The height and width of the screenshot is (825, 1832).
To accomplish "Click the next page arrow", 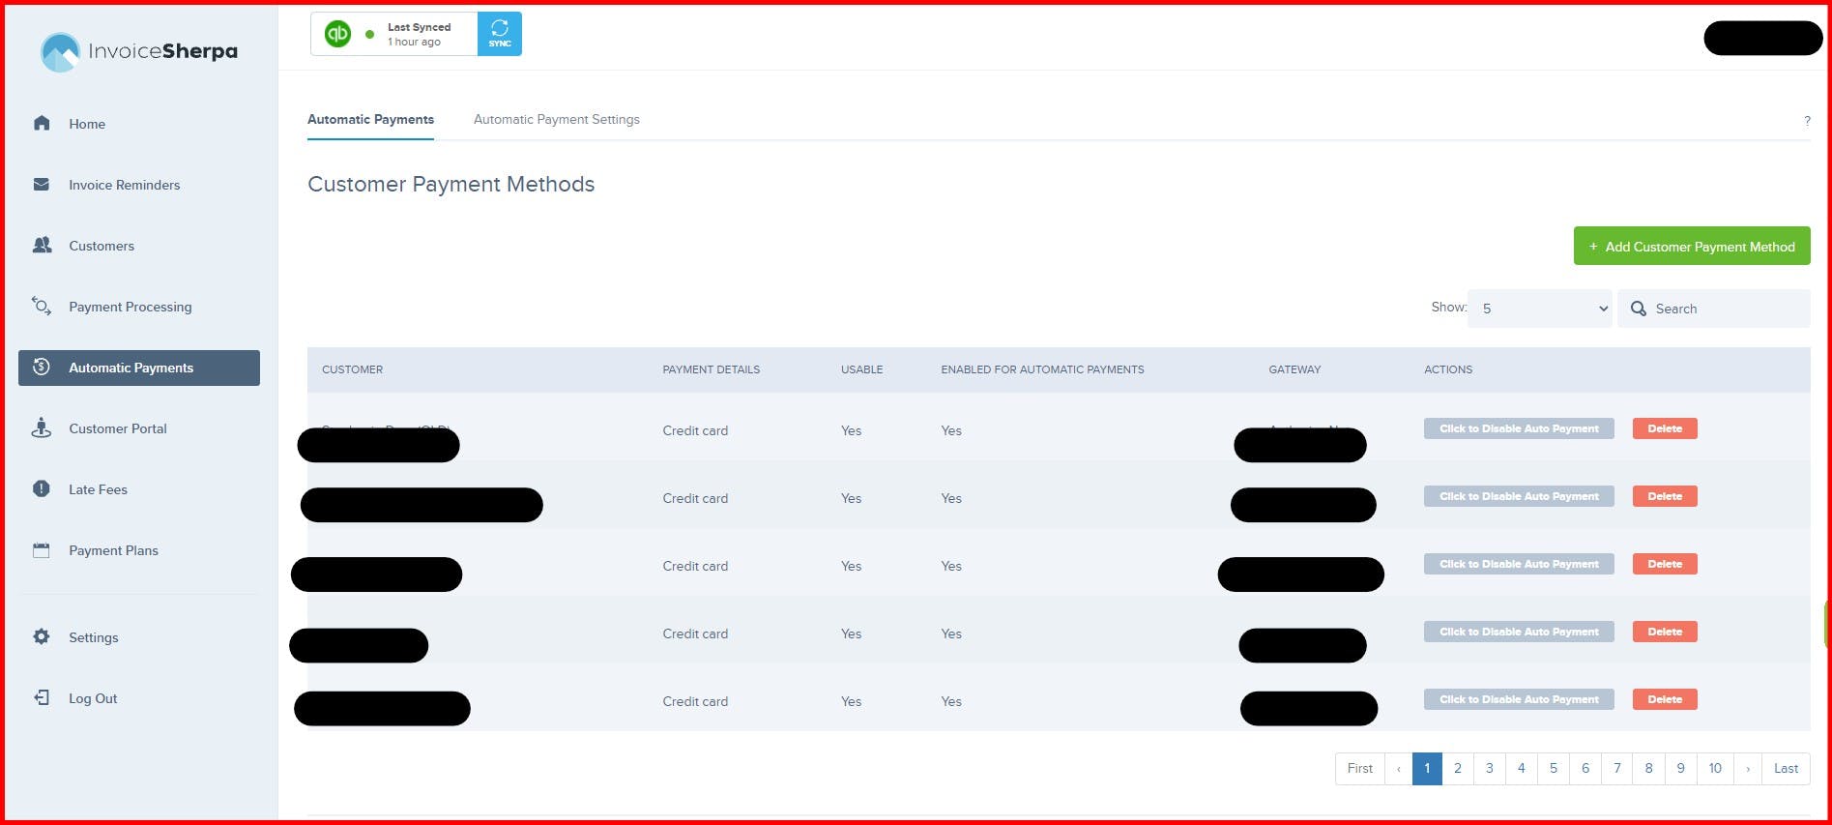I will 1748,769.
